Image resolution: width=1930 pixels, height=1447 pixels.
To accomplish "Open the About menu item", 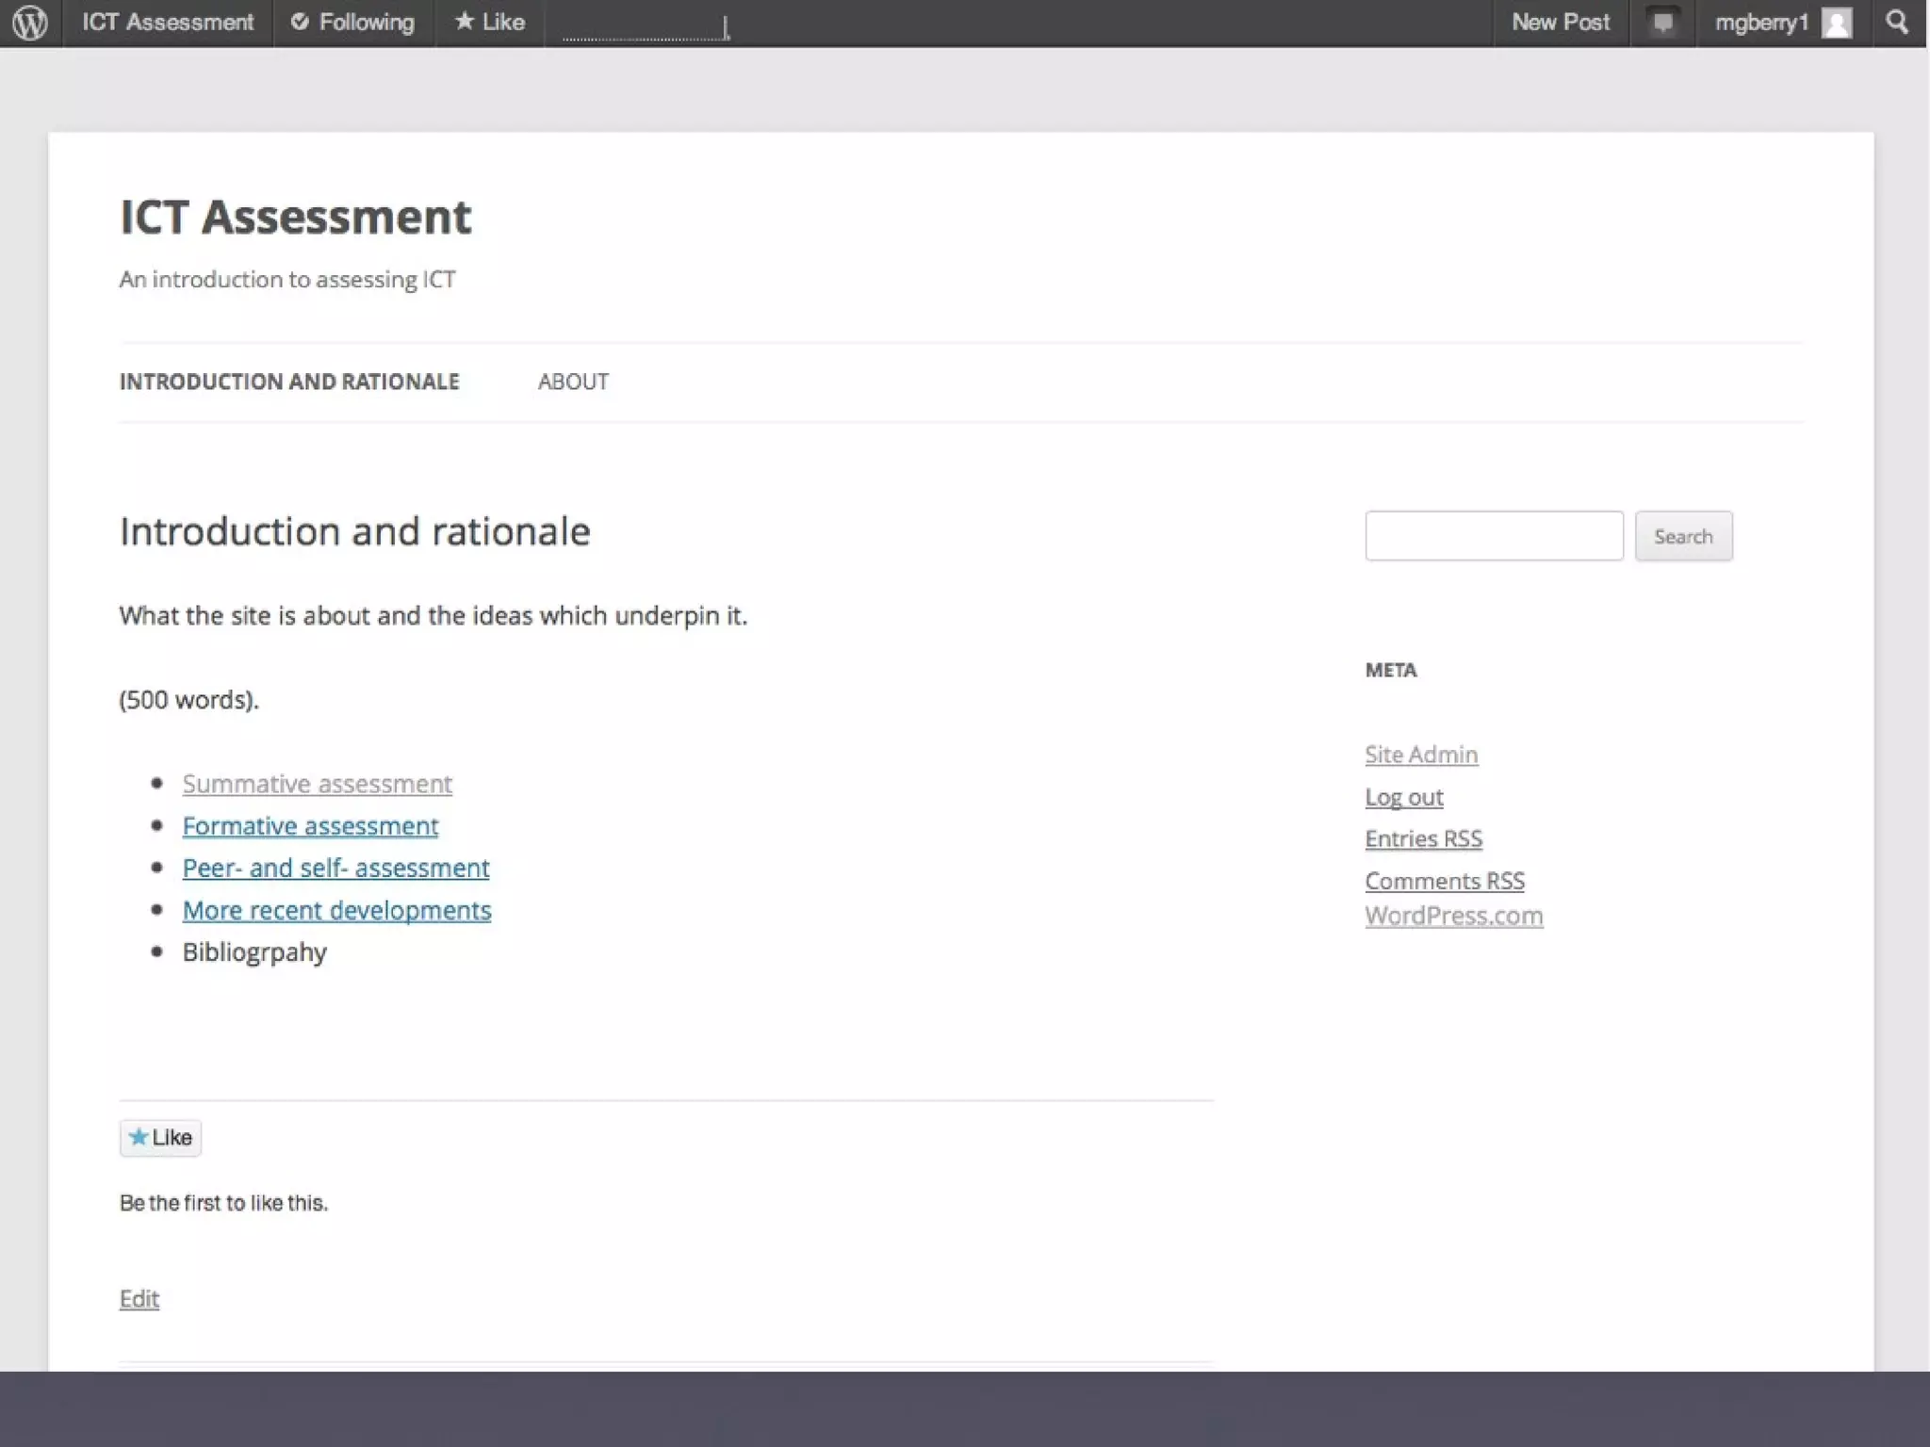I will coord(573,382).
